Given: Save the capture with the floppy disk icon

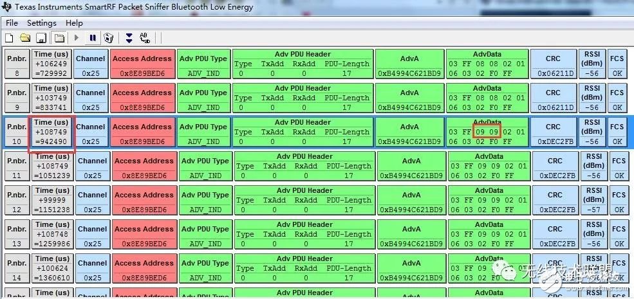Looking at the screenshot, I should coord(41,39).
